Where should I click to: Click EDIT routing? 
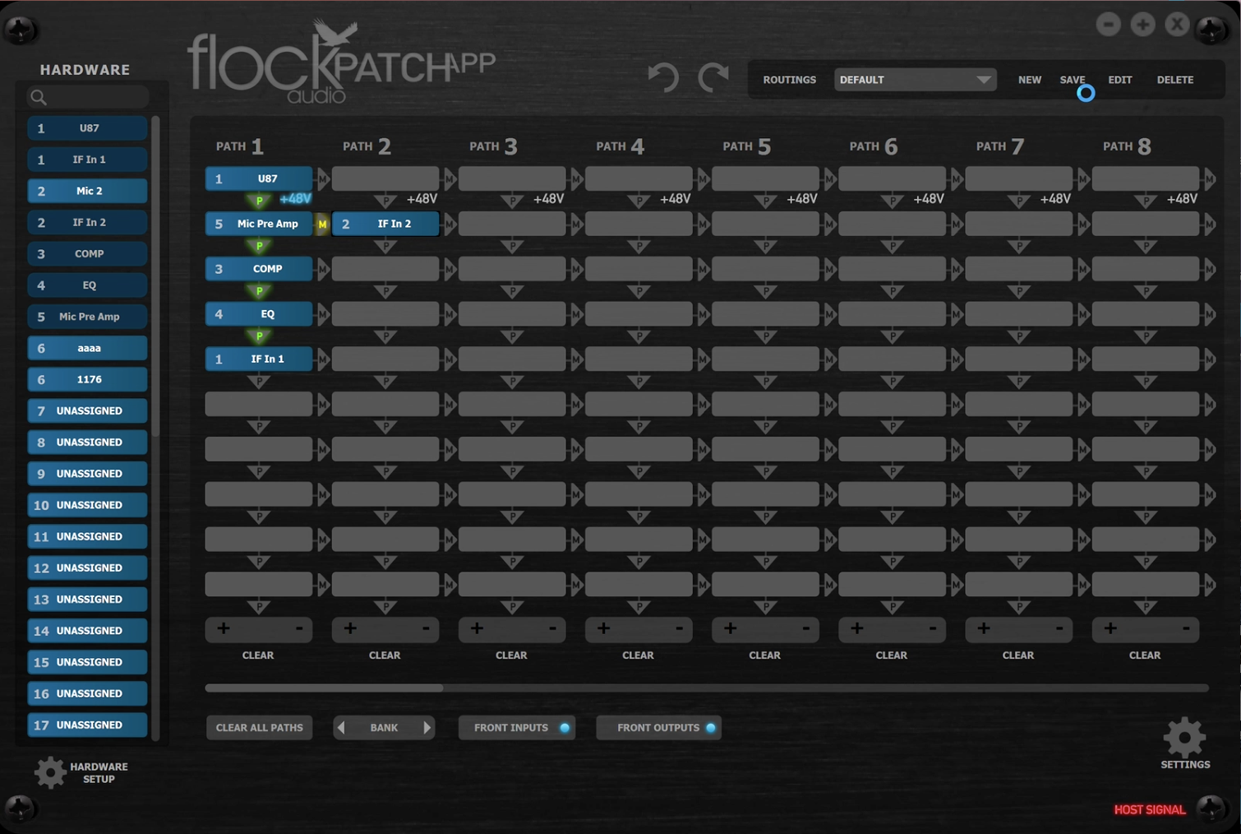pyautogui.click(x=1119, y=80)
